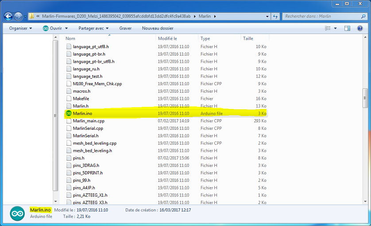This screenshot has width=371, height=226.
Task: Select the Marlin folder breadcrumb segment
Action: click(x=205, y=16)
